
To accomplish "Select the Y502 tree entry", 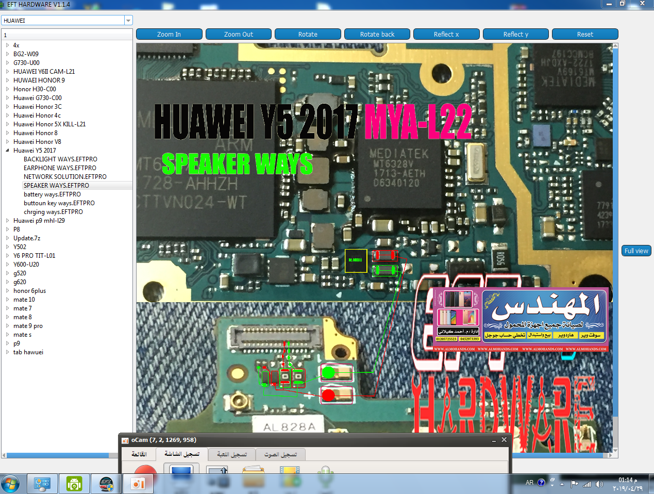I will tap(20, 247).
